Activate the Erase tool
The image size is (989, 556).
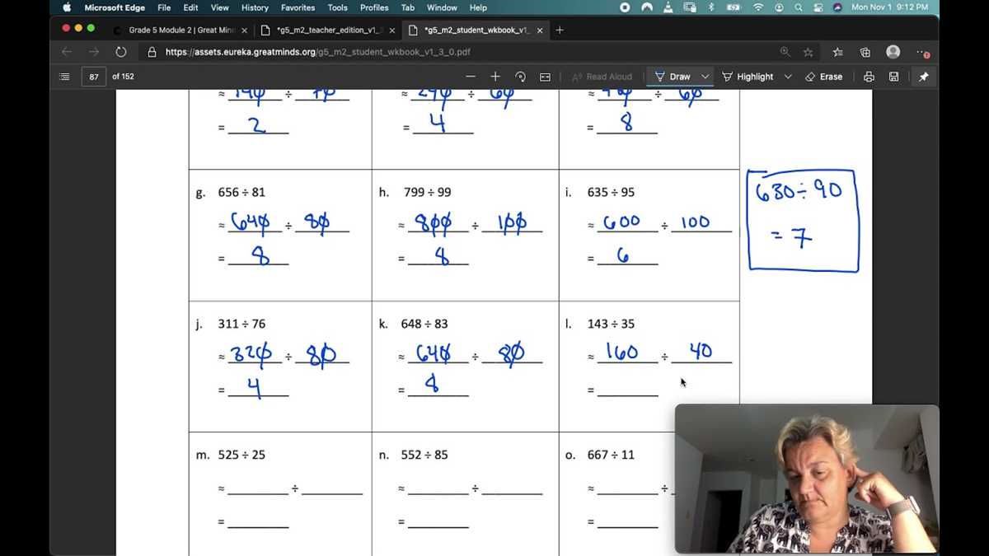(823, 77)
